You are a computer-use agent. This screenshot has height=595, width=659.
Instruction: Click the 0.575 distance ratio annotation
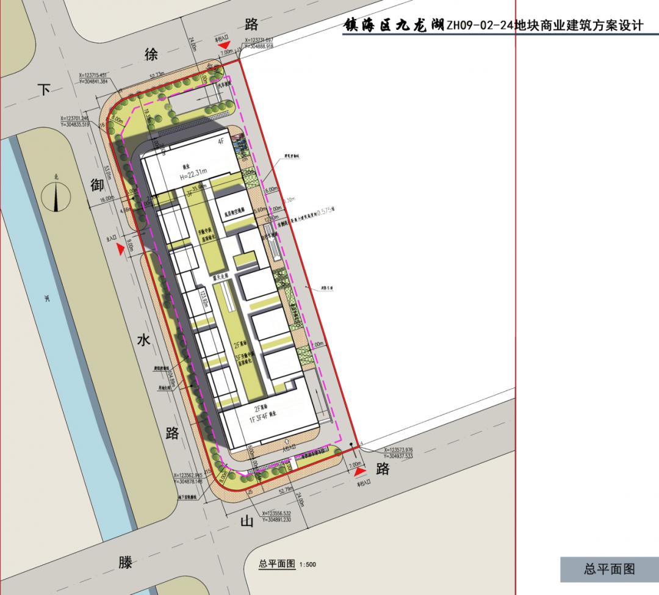click(325, 211)
